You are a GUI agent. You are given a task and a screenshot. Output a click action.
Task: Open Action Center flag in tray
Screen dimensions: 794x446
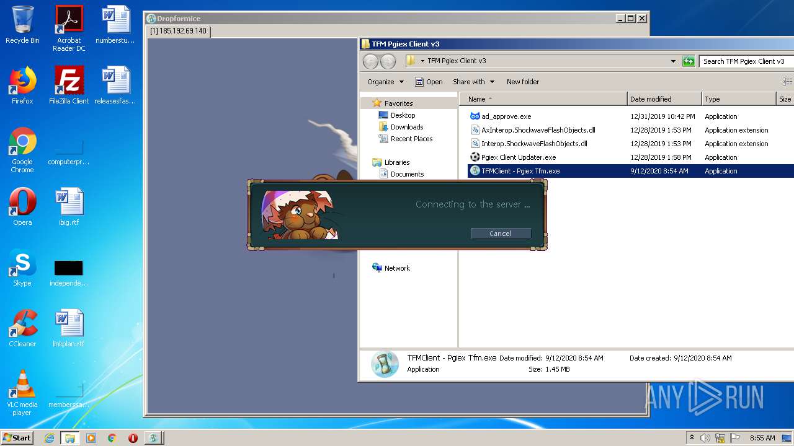(x=734, y=438)
